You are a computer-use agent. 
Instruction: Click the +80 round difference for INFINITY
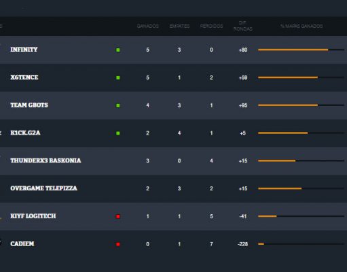[243, 50]
